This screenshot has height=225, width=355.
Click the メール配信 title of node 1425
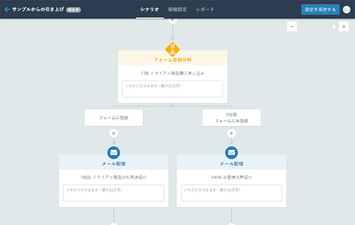(114, 164)
